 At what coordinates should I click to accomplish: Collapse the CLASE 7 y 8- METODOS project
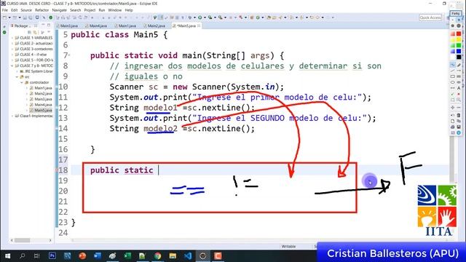(x=12, y=65)
